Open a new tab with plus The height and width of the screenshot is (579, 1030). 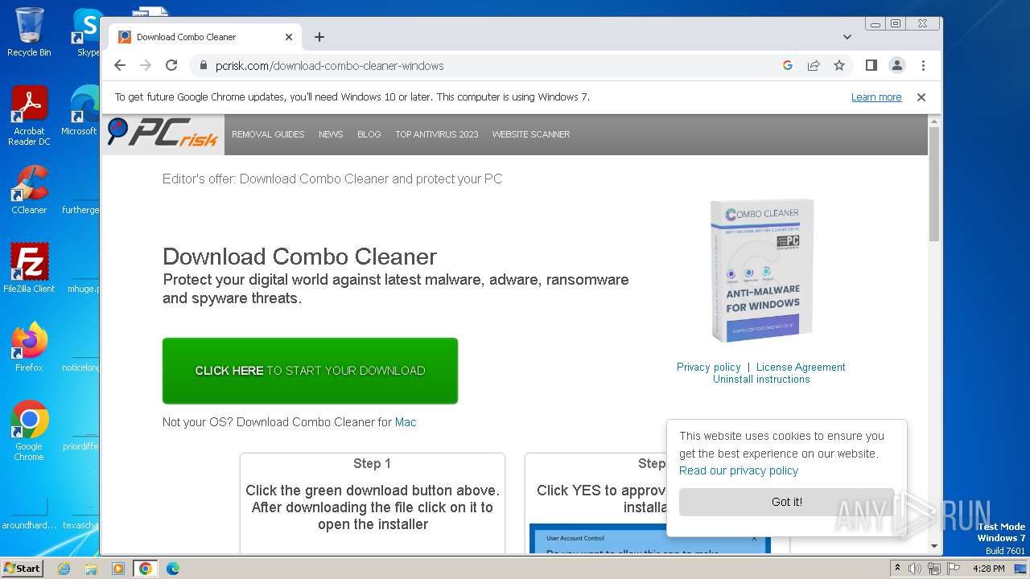[x=319, y=37]
